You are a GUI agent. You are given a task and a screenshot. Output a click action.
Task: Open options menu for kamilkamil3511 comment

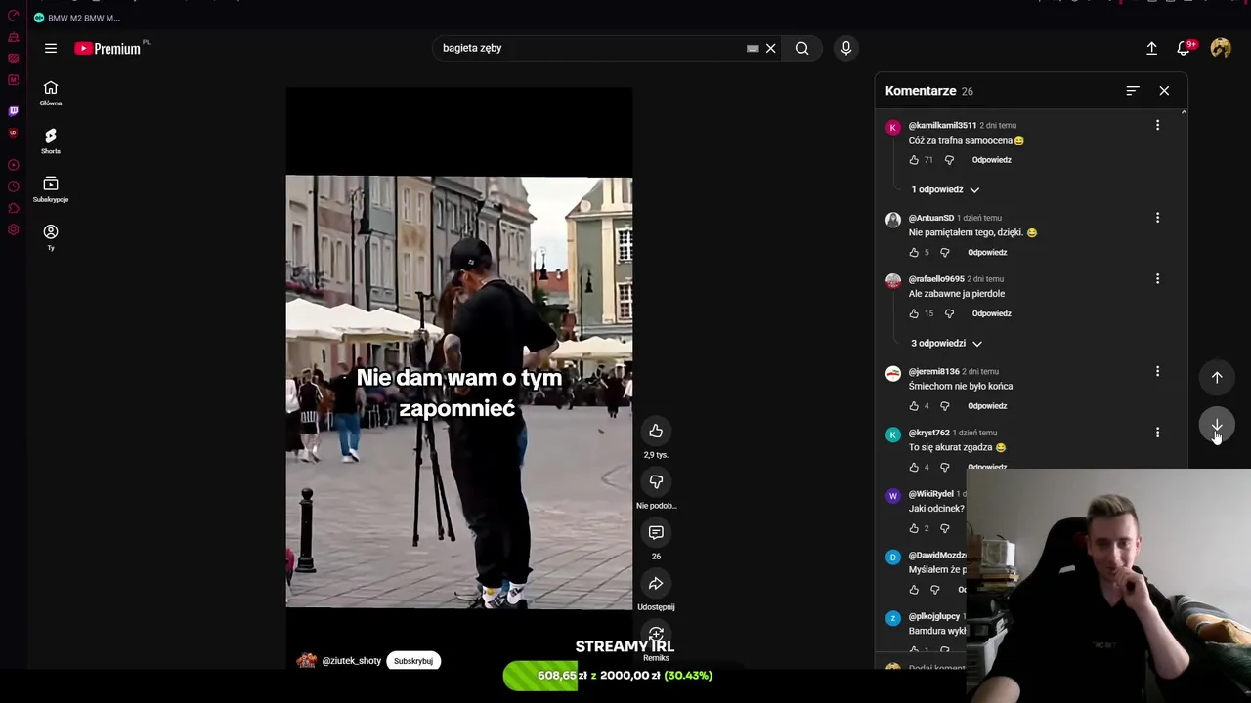[x=1157, y=125]
